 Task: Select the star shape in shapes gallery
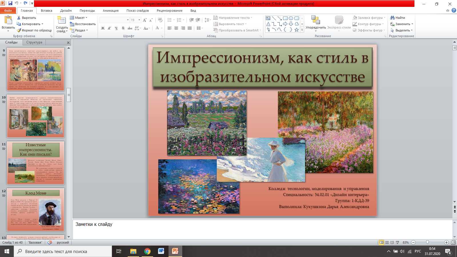coord(296,30)
